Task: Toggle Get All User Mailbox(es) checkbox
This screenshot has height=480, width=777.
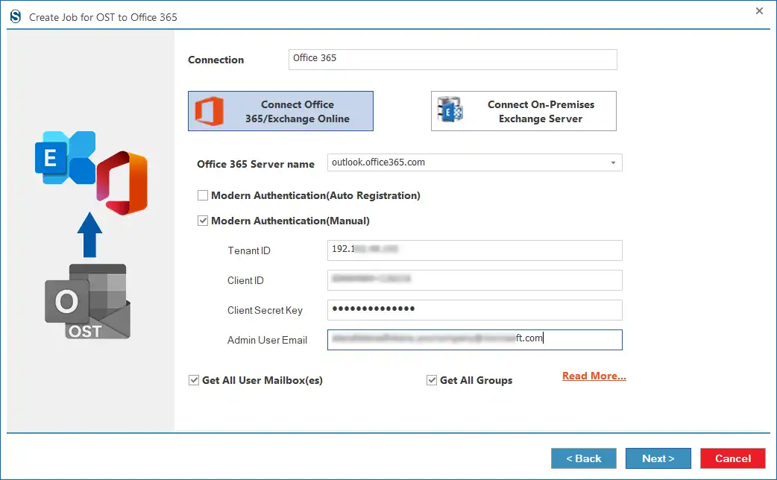Action: 194,380
